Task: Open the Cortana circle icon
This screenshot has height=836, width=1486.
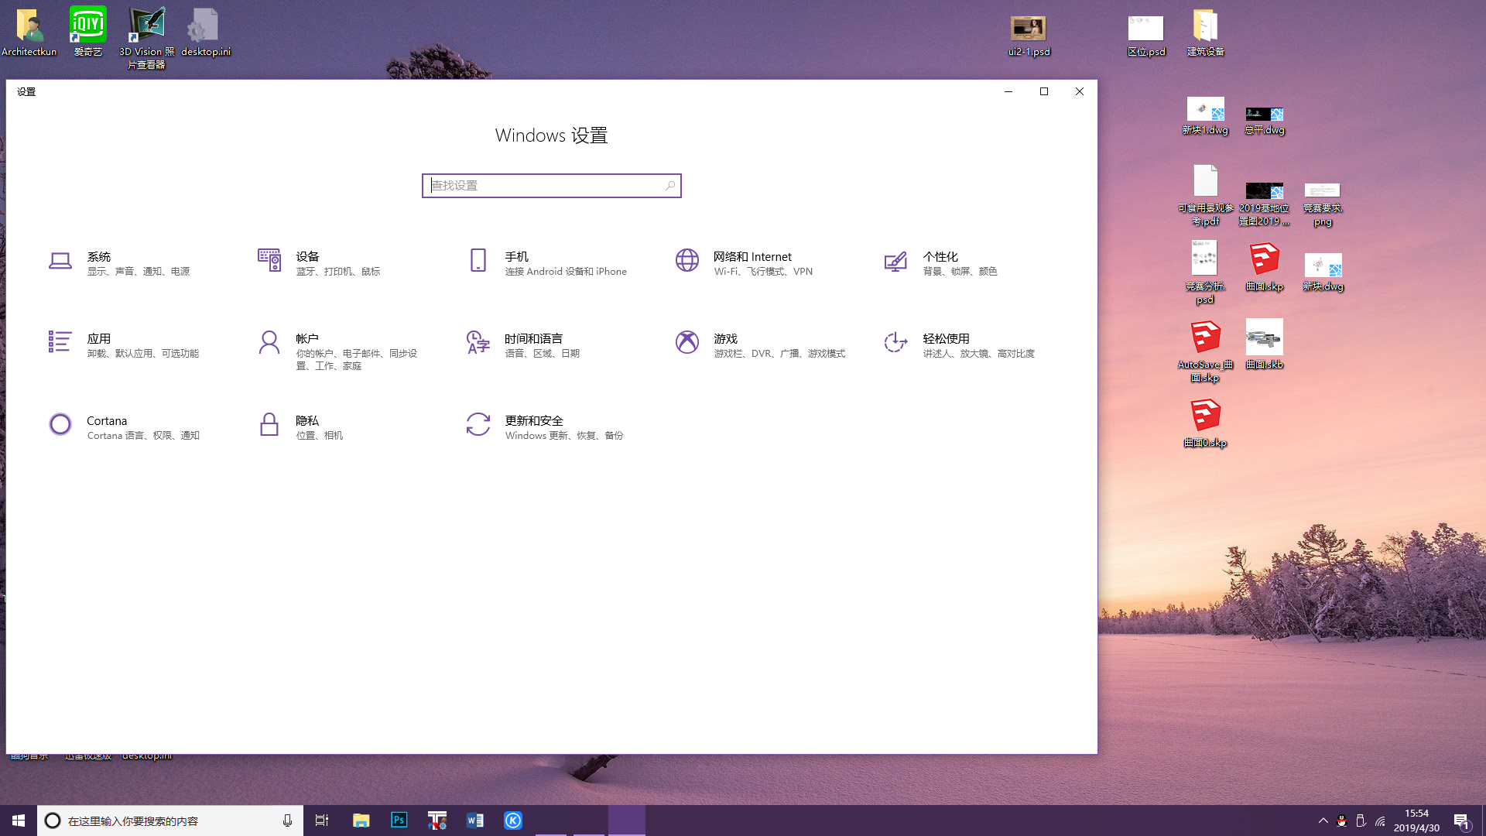Action: (60, 424)
